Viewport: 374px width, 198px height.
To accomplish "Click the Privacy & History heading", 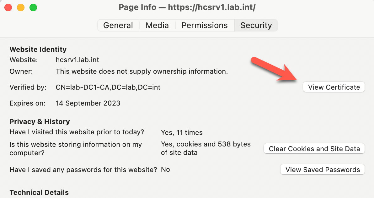I will pyautogui.click(x=40, y=121).
